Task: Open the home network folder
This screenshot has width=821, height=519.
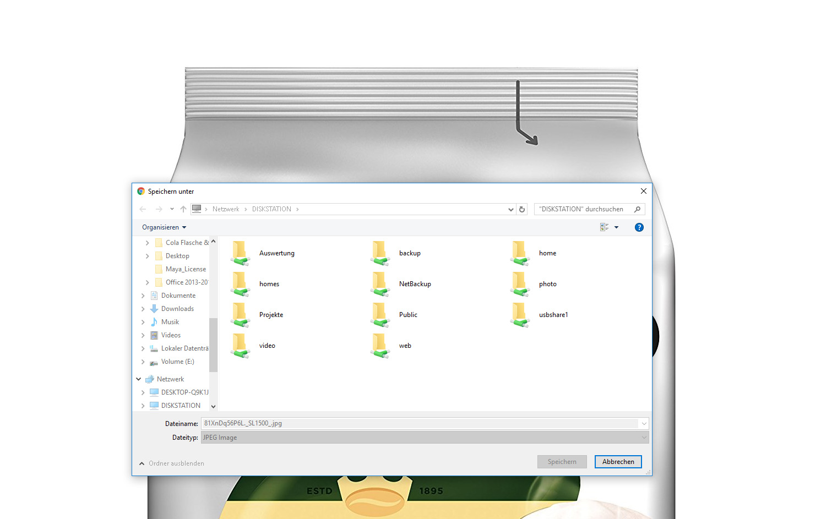Action: (534, 253)
